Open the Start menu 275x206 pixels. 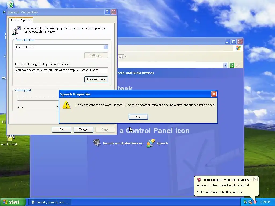(13, 202)
